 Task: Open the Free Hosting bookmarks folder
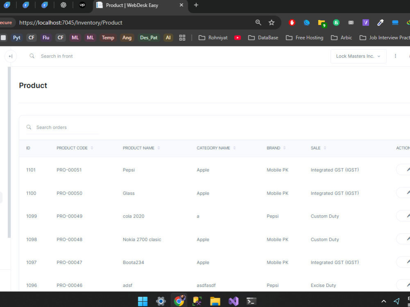point(305,38)
